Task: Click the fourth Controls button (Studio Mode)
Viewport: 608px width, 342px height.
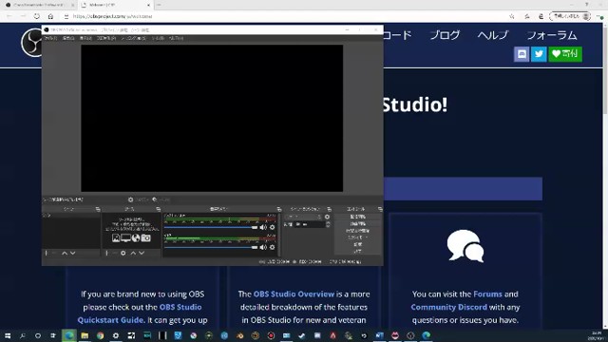Action: 357,237
